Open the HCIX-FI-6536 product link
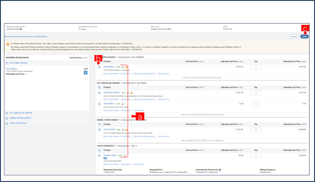Viewport: 315px width, 182px height. [x=109, y=130]
